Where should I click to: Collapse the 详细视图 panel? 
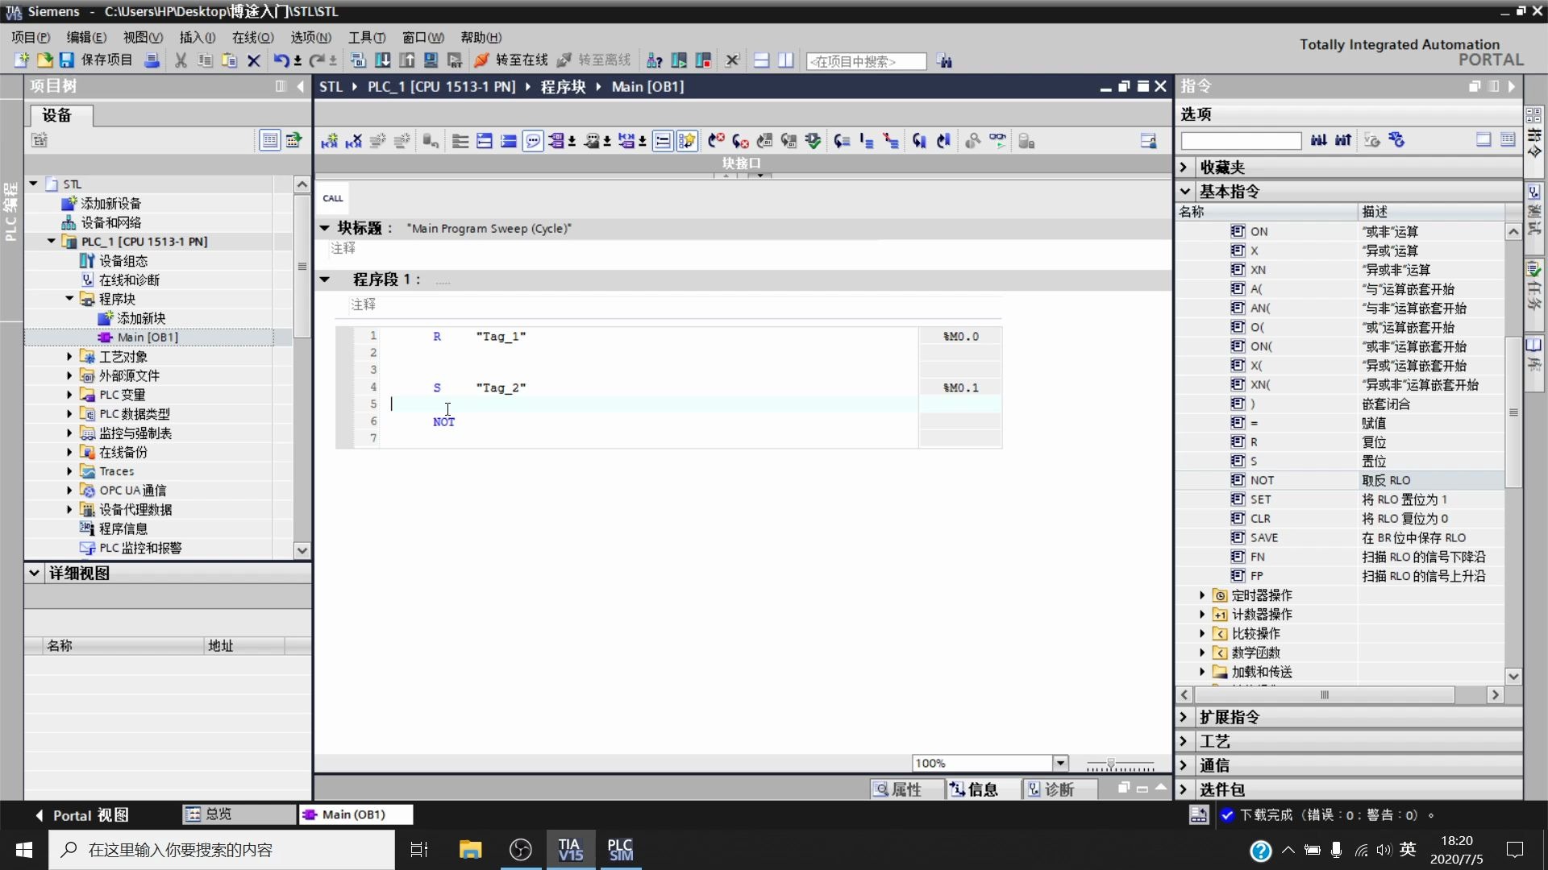tap(34, 573)
